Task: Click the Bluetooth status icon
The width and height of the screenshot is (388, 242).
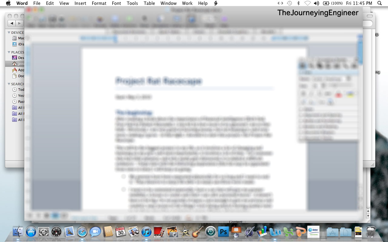Action: tap(298, 3)
